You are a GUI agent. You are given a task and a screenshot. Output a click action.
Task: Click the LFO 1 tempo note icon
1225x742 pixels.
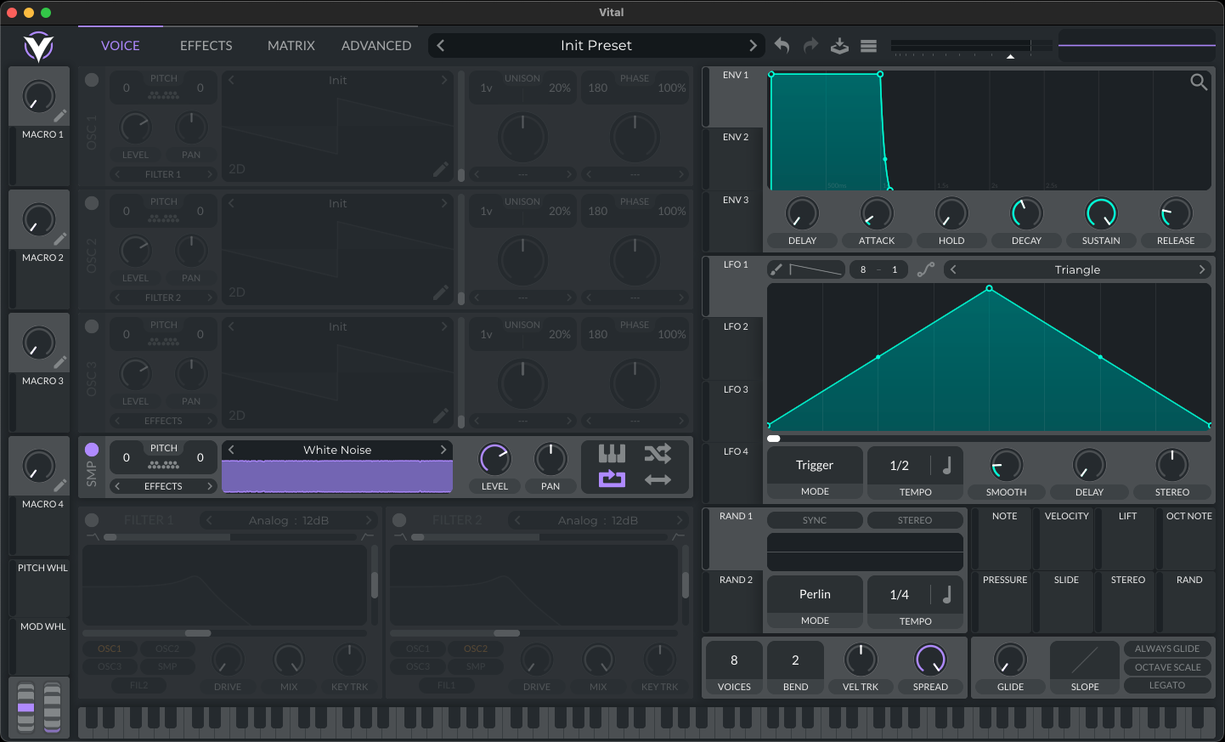coord(946,465)
